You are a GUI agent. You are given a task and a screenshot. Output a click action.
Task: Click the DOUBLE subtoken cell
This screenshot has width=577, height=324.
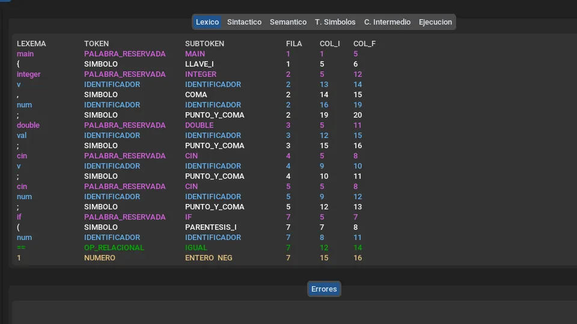(x=200, y=125)
